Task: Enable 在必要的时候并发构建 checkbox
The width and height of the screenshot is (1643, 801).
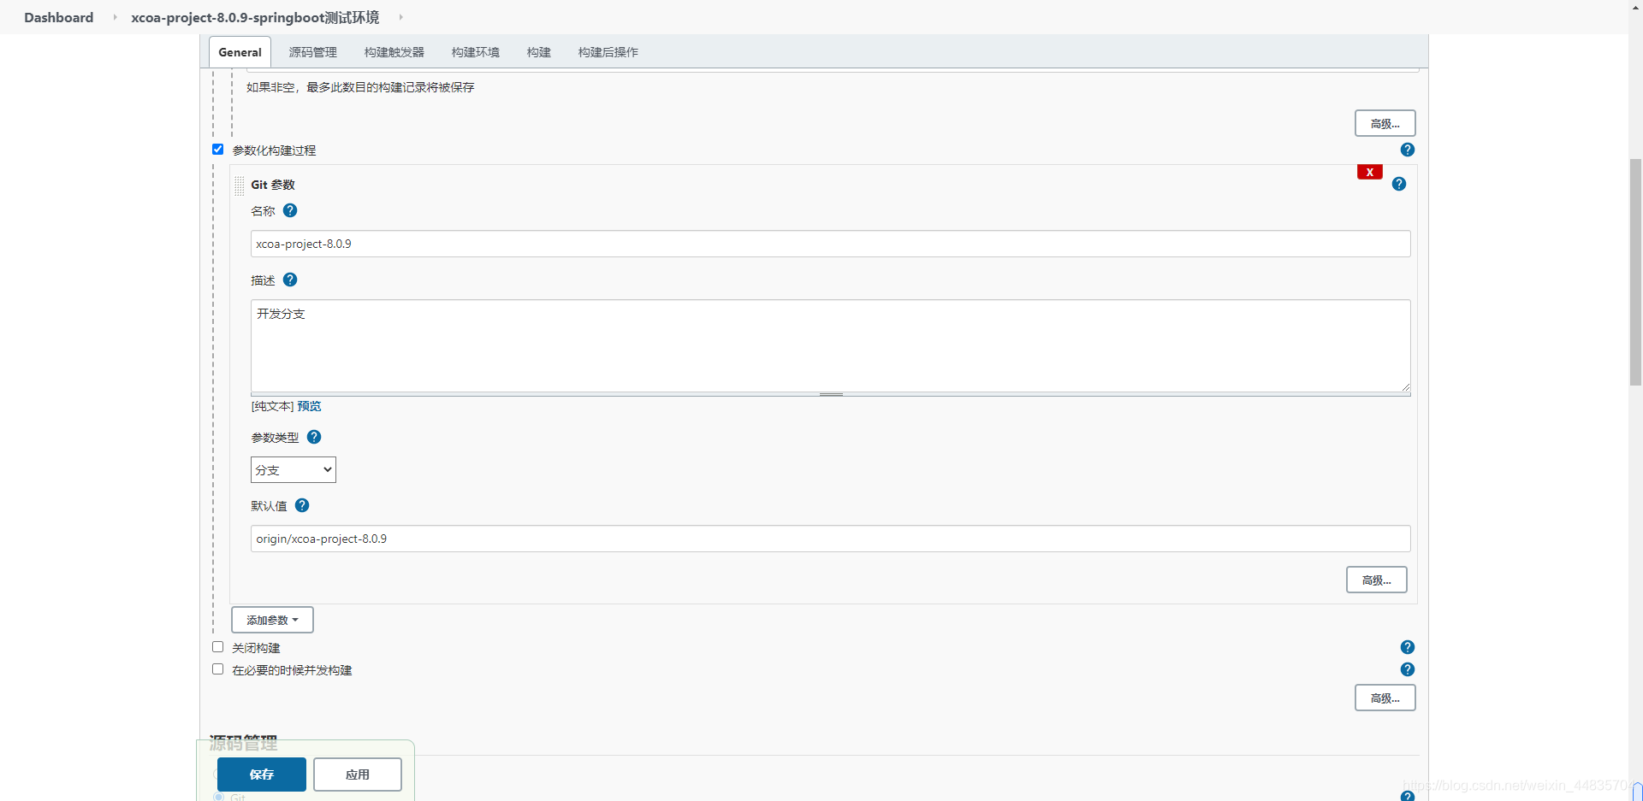Action: pos(217,669)
